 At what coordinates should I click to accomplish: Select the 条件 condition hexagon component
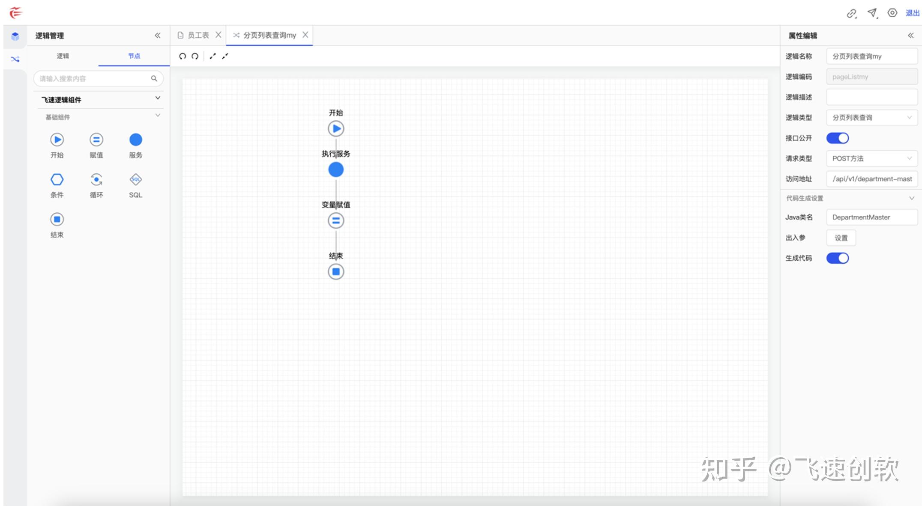point(57,179)
